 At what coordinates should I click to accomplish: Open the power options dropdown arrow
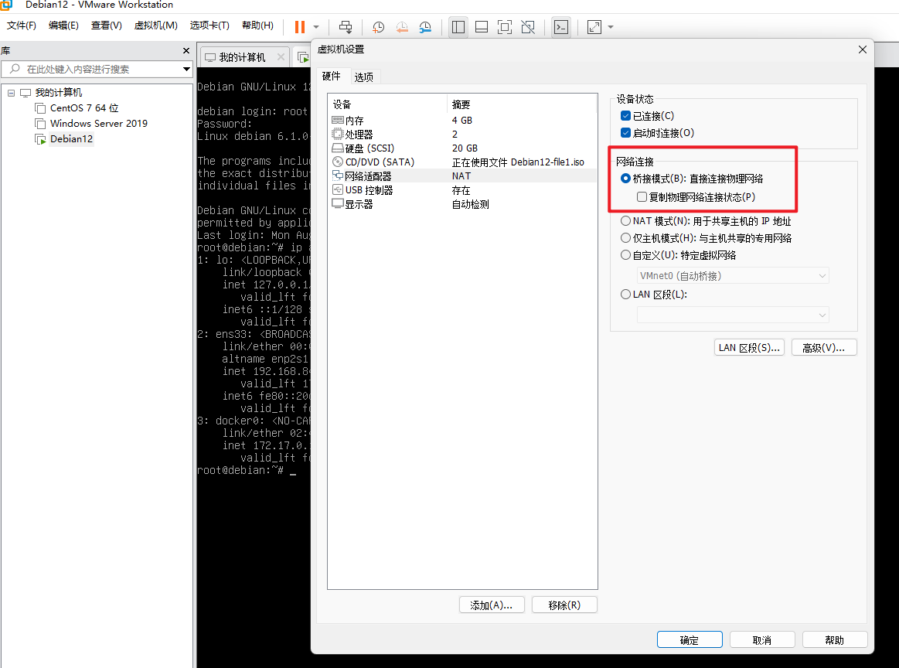[316, 27]
